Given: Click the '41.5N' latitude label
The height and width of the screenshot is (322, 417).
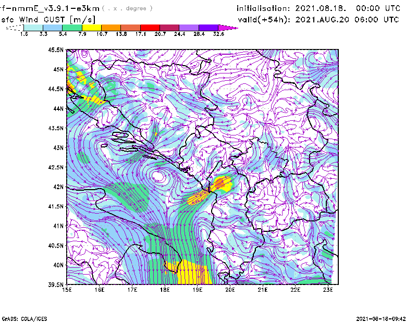Looking at the screenshot, I should pos(56,206).
